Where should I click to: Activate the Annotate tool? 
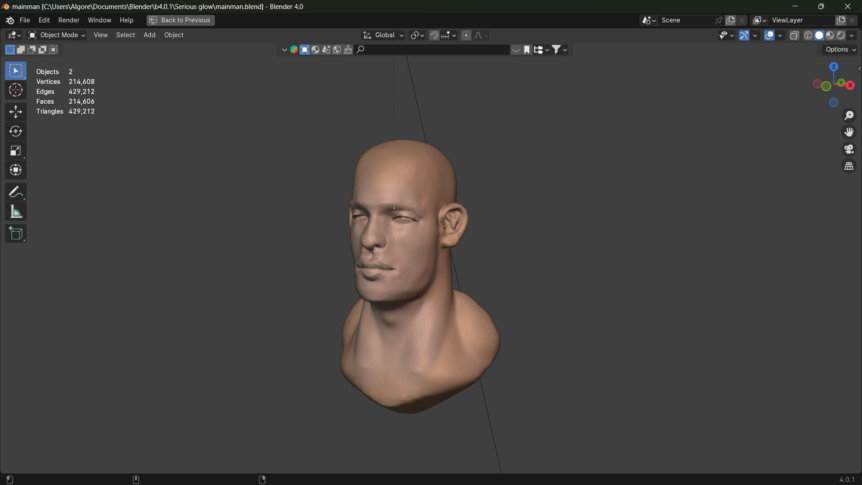[15, 192]
